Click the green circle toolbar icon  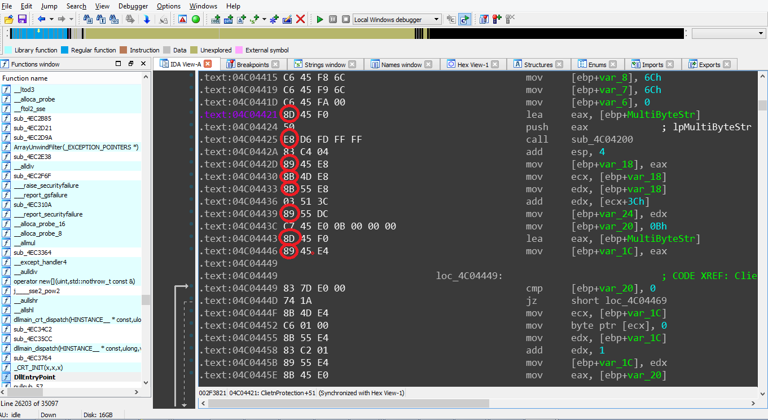point(196,19)
